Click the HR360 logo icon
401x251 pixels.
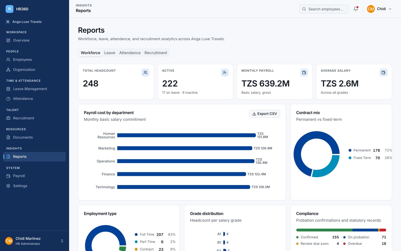point(10,9)
